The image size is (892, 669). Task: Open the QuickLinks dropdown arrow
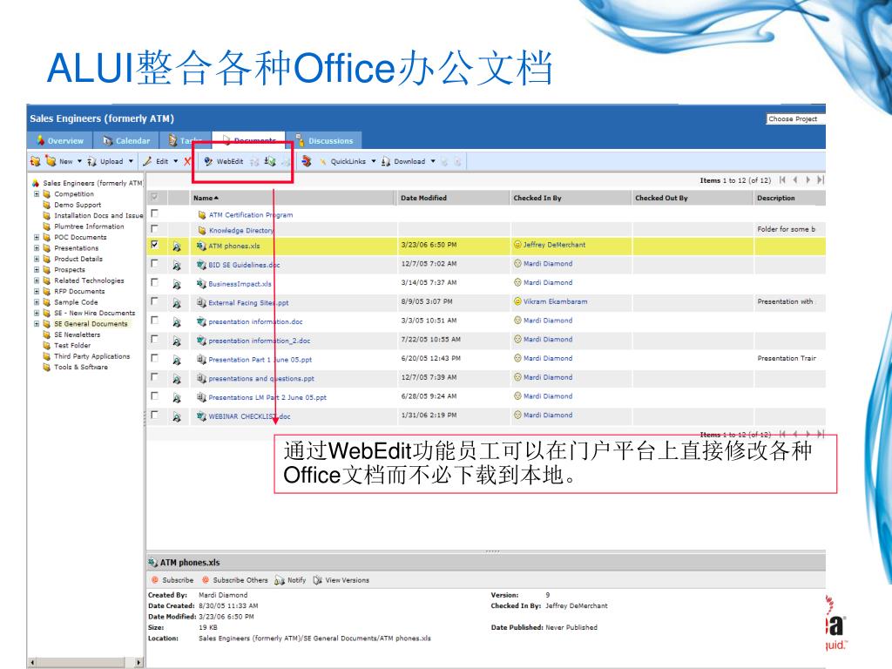374,161
